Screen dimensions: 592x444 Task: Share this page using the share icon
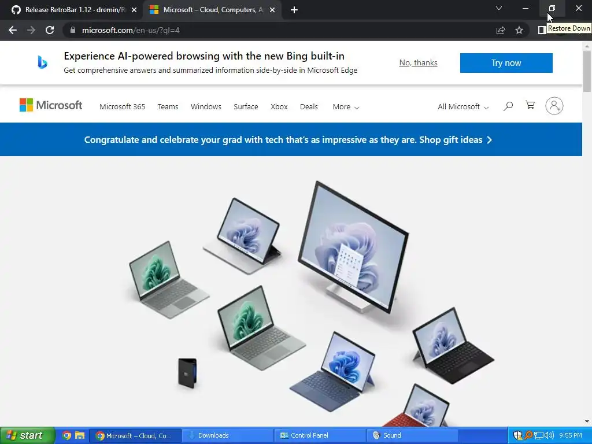coord(501,30)
